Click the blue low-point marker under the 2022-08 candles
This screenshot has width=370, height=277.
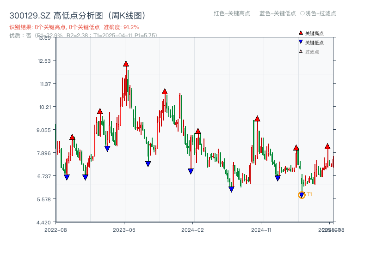click(66, 177)
